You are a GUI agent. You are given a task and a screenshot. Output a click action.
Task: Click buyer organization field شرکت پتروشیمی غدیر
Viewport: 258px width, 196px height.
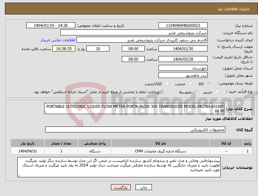(x=134, y=32)
